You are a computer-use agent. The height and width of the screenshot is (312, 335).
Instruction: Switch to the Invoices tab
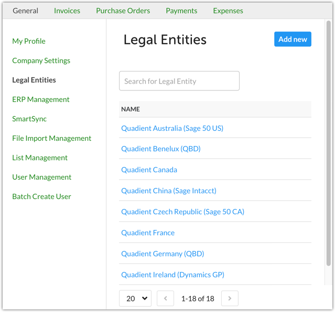(67, 11)
